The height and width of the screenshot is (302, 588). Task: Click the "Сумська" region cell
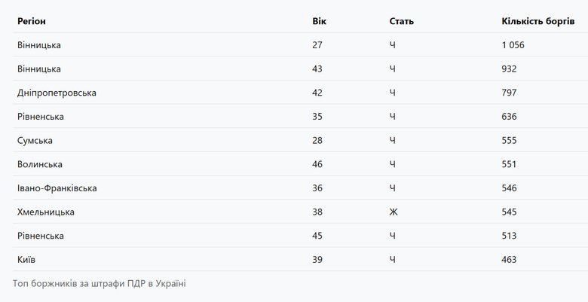point(35,141)
